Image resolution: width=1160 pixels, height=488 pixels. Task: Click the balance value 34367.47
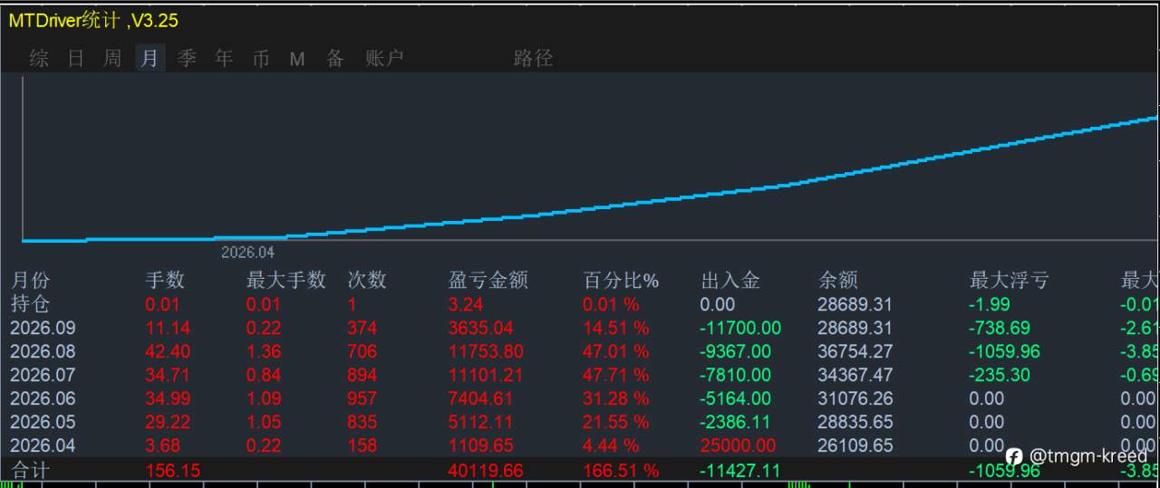pyautogui.click(x=855, y=375)
